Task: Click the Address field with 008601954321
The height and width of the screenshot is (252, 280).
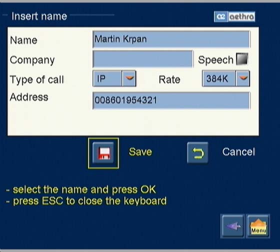Action: (171, 100)
